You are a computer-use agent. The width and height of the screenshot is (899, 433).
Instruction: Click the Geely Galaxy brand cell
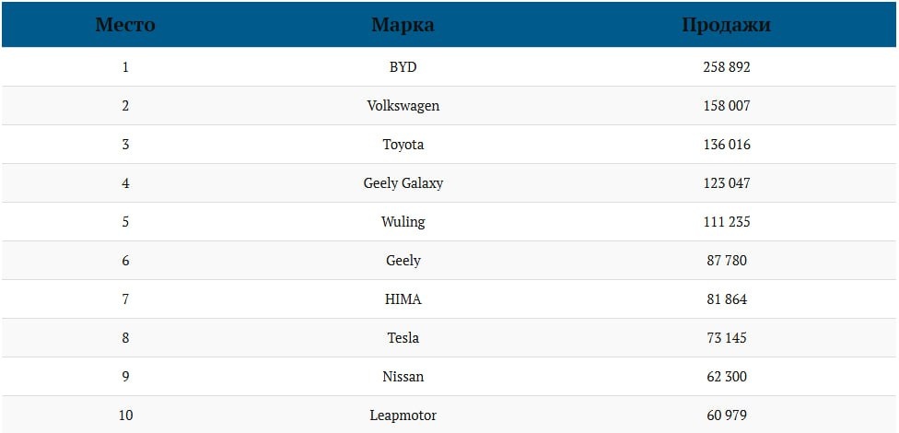click(403, 183)
